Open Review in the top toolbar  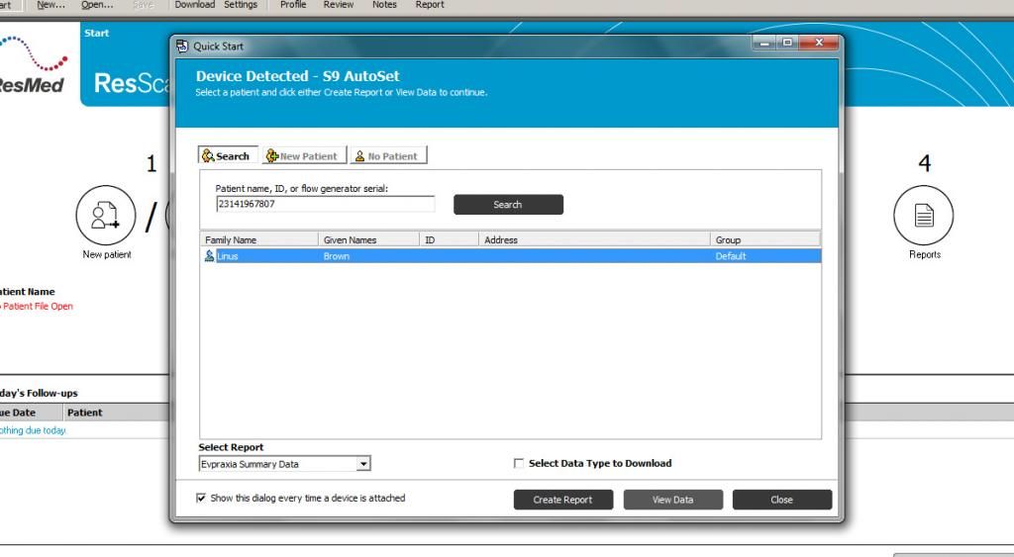coord(339,5)
